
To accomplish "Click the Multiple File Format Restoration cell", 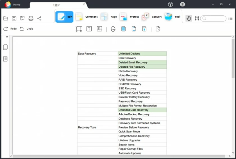I will 142,106.
